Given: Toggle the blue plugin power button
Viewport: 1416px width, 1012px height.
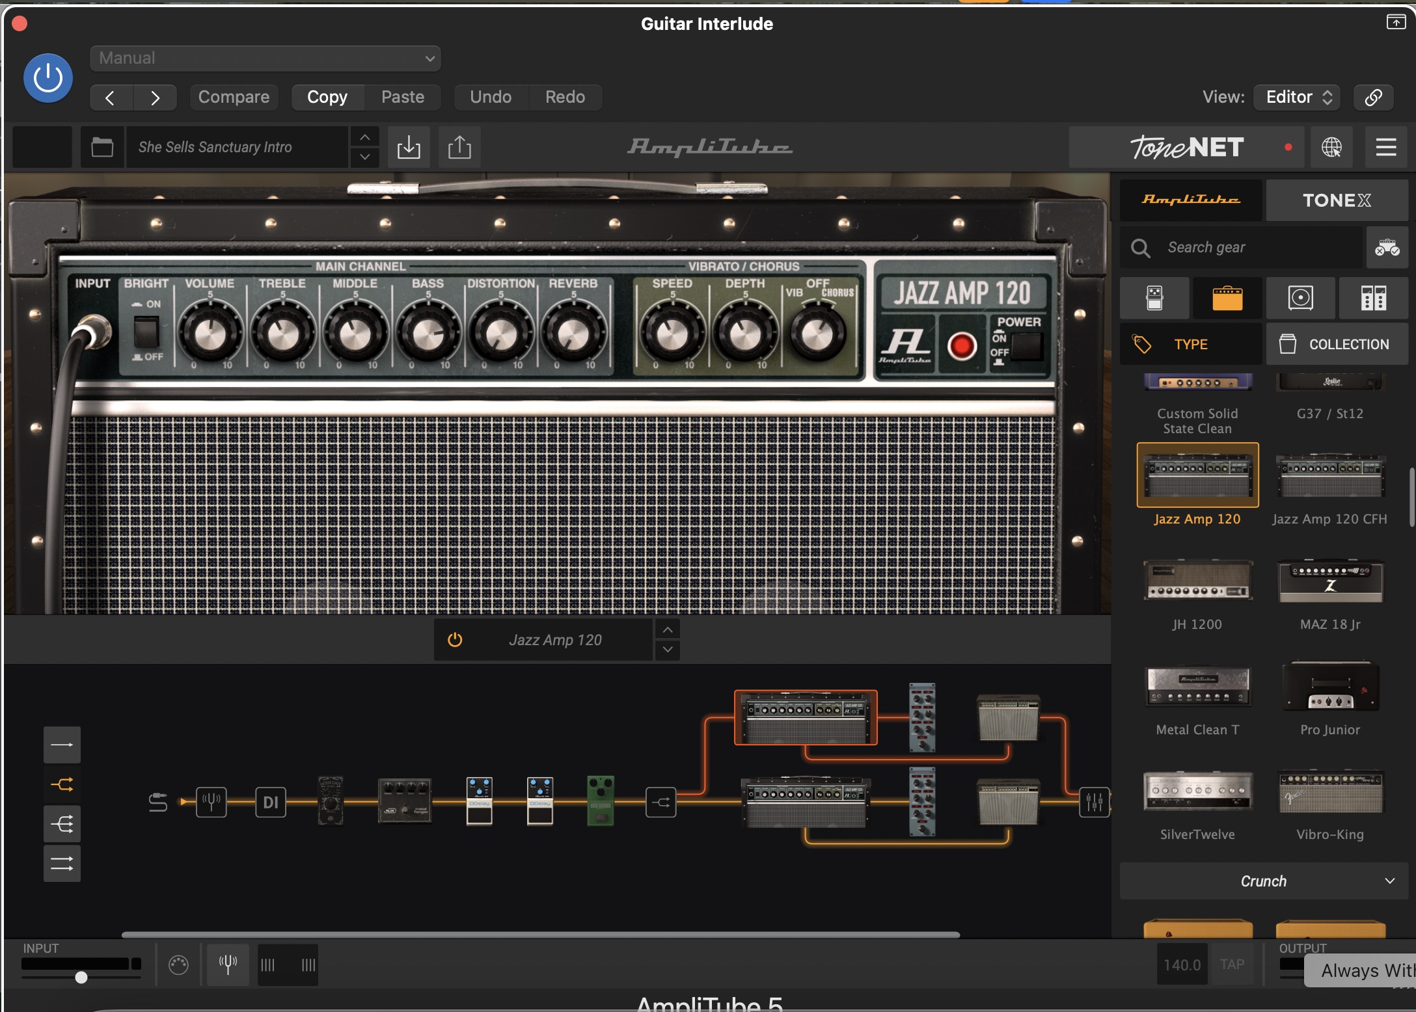Looking at the screenshot, I should pyautogui.click(x=48, y=79).
